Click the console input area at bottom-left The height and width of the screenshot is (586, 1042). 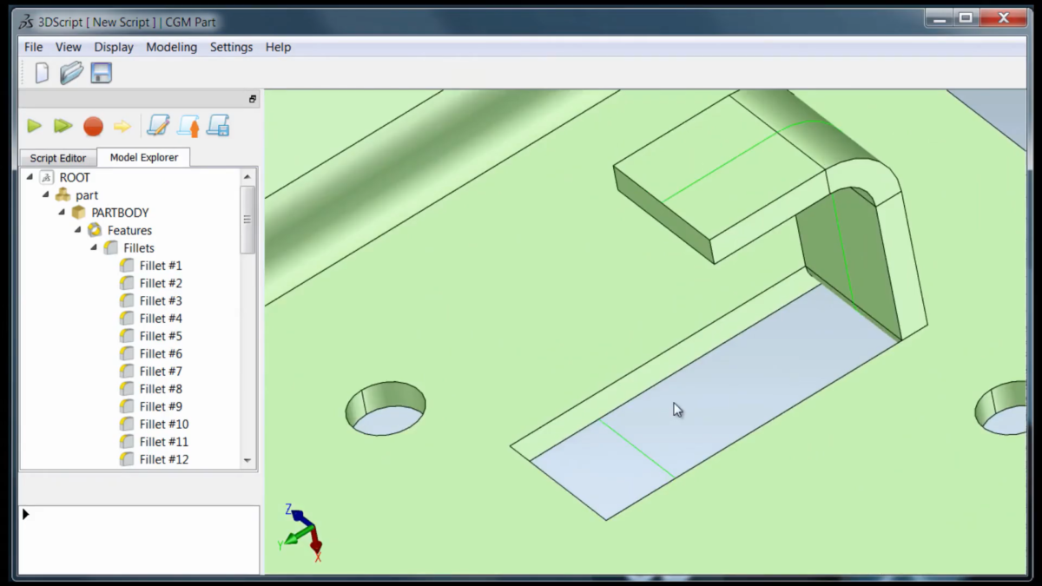(139, 538)
